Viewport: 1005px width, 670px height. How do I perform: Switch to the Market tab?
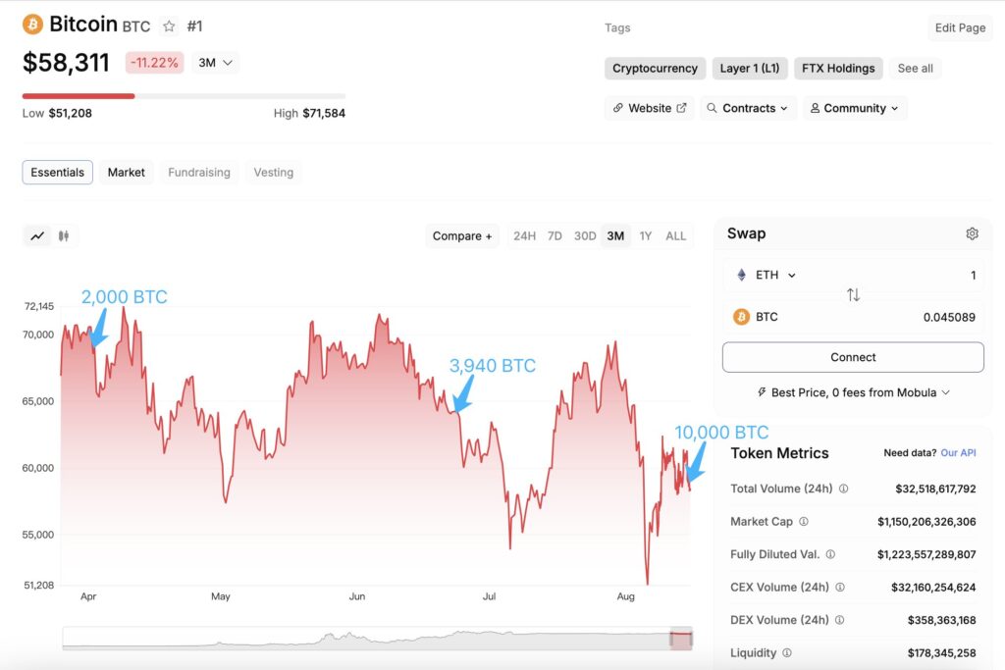[126, 173]
